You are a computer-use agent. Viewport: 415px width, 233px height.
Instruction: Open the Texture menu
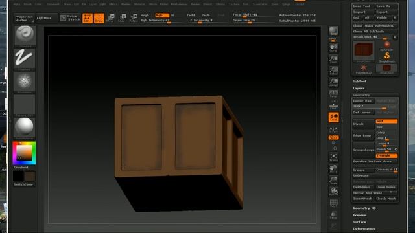tap(234, 5)
